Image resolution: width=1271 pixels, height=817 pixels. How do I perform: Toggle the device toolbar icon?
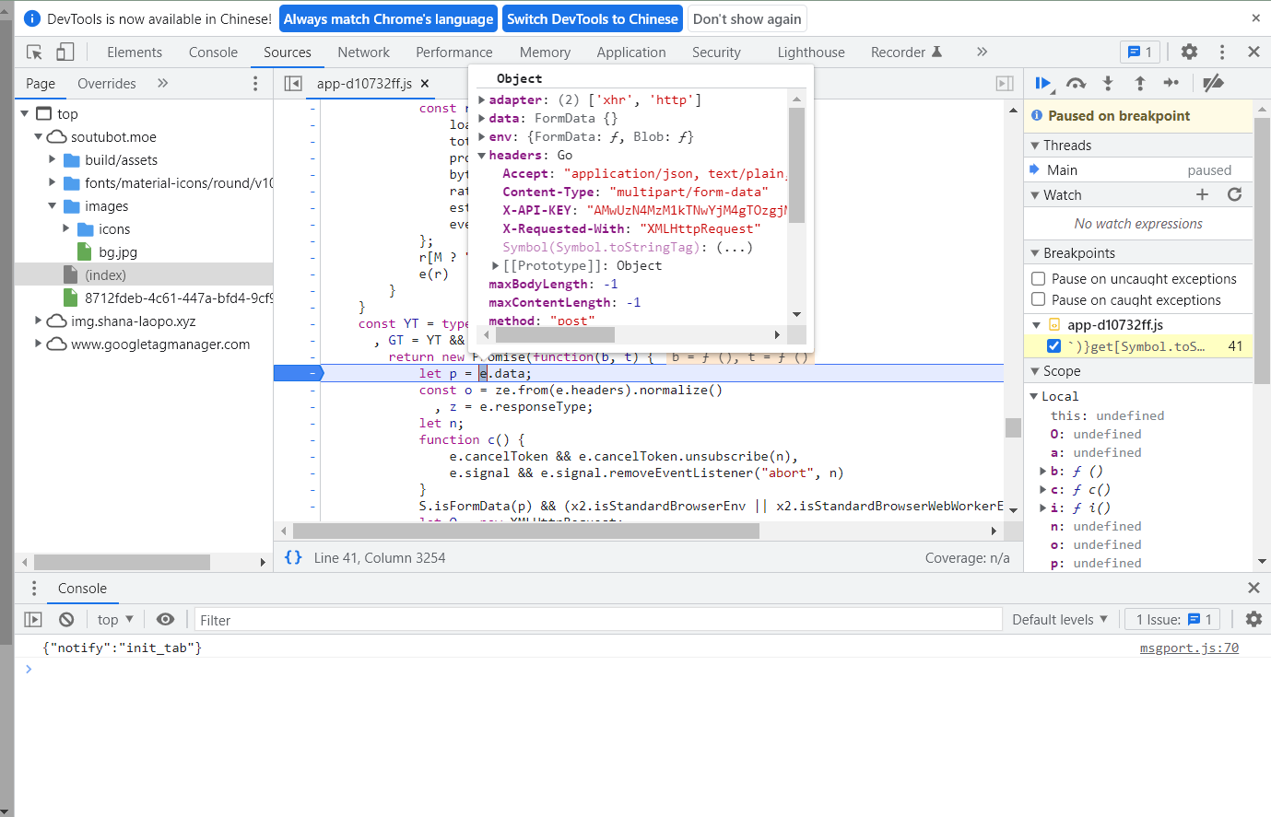coord(65,53)
